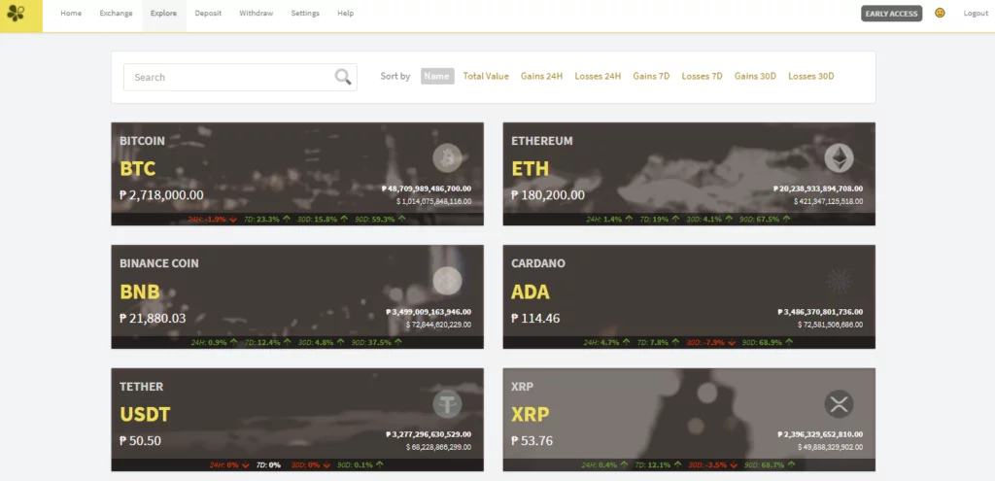This screenshot has width=995, height=481.
Task: Select the Binance Coin price ₱ 21,880.03
Action: [x=153, y=319]
